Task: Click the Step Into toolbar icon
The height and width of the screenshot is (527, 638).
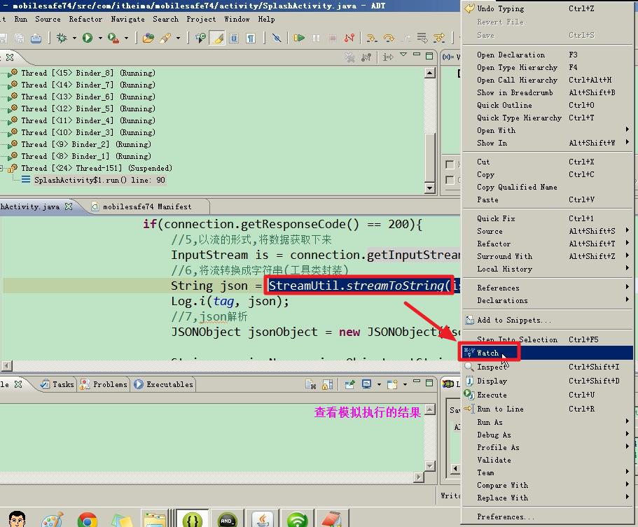Action: tap(371, 38)
